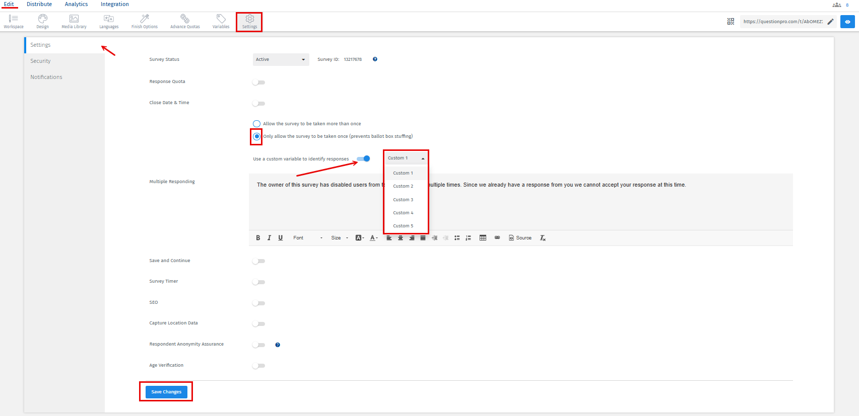Center align text in editor
This screenshot has width=859, height=416.
coord(401,238)
